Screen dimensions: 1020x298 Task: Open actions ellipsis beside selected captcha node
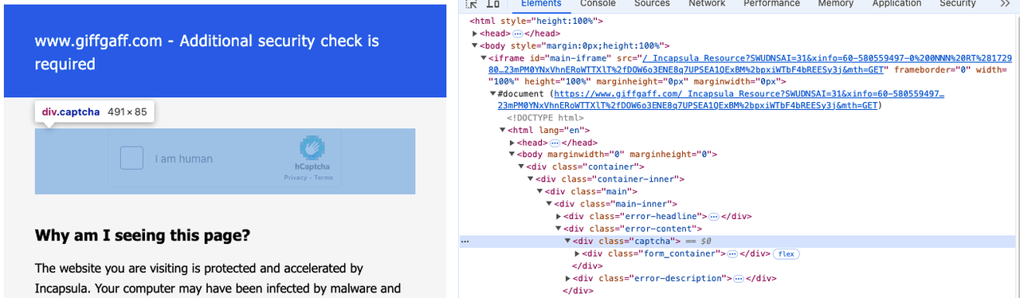point(465,241)
